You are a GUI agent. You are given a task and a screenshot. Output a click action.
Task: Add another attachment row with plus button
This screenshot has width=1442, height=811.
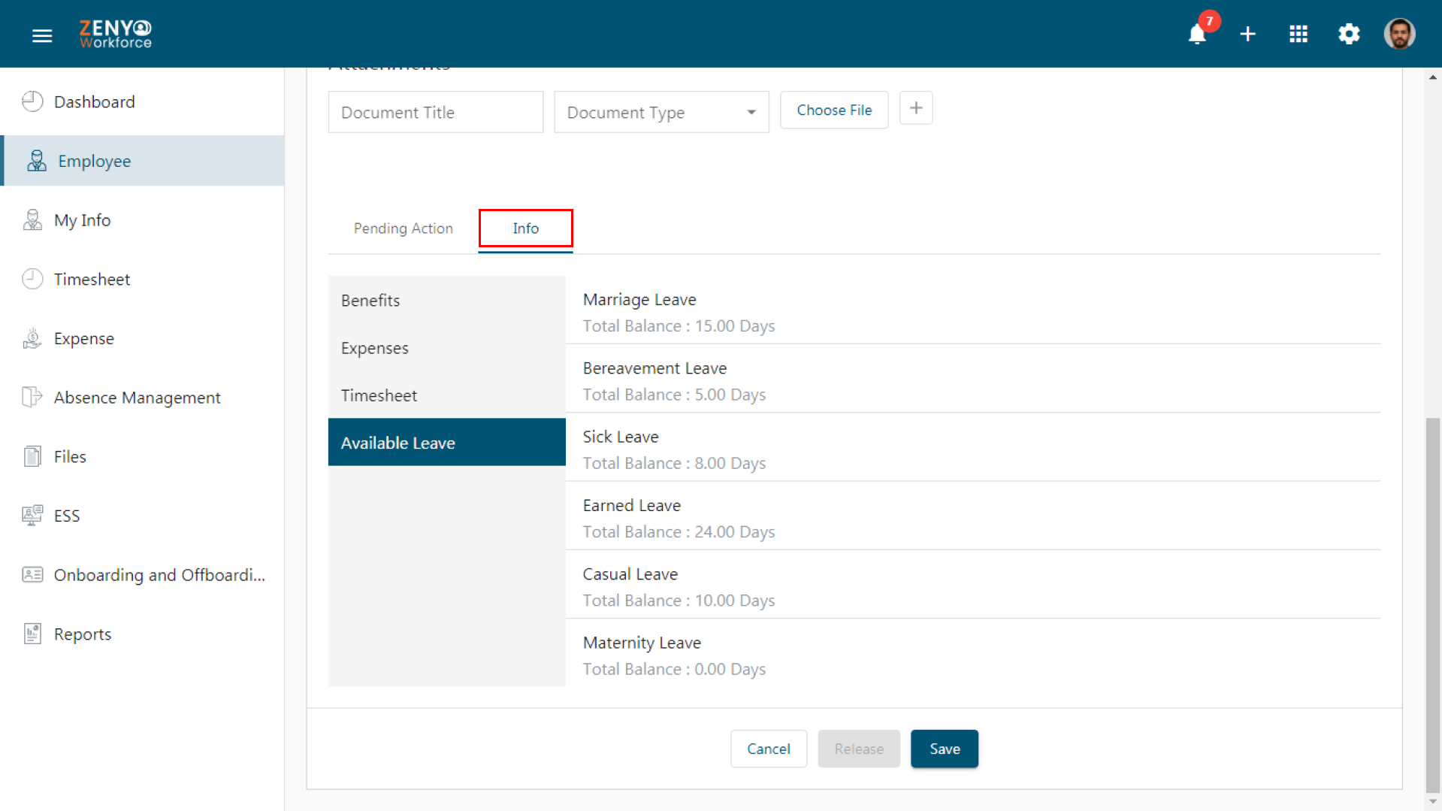click(916, 109)
